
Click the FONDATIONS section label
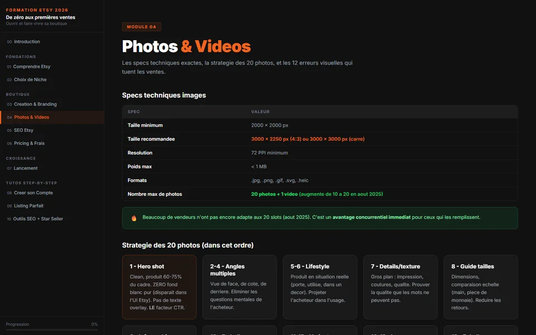(21, 57)
